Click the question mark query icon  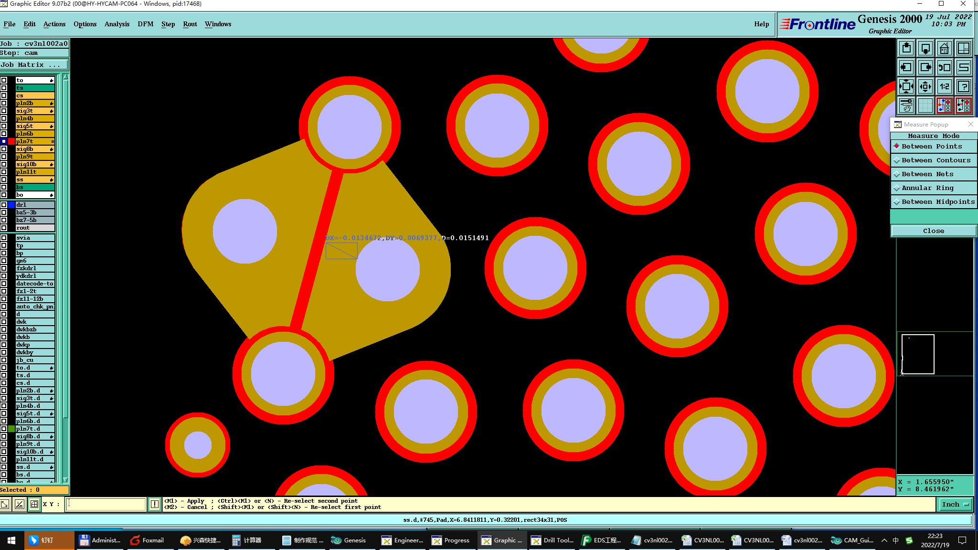point(964,87)
